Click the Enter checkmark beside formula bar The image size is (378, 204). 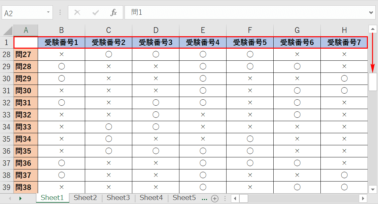tap(95, 12)
